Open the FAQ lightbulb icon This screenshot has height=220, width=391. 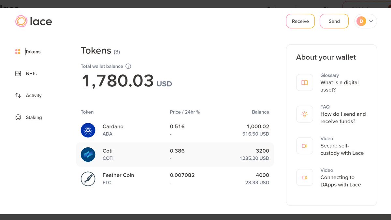pyautogui.click(x=305, y=114)
